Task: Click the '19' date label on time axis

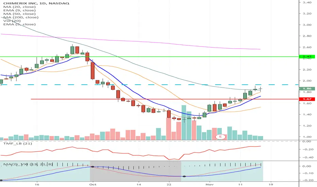Action: pyautogui.click(x=271, y=184)
